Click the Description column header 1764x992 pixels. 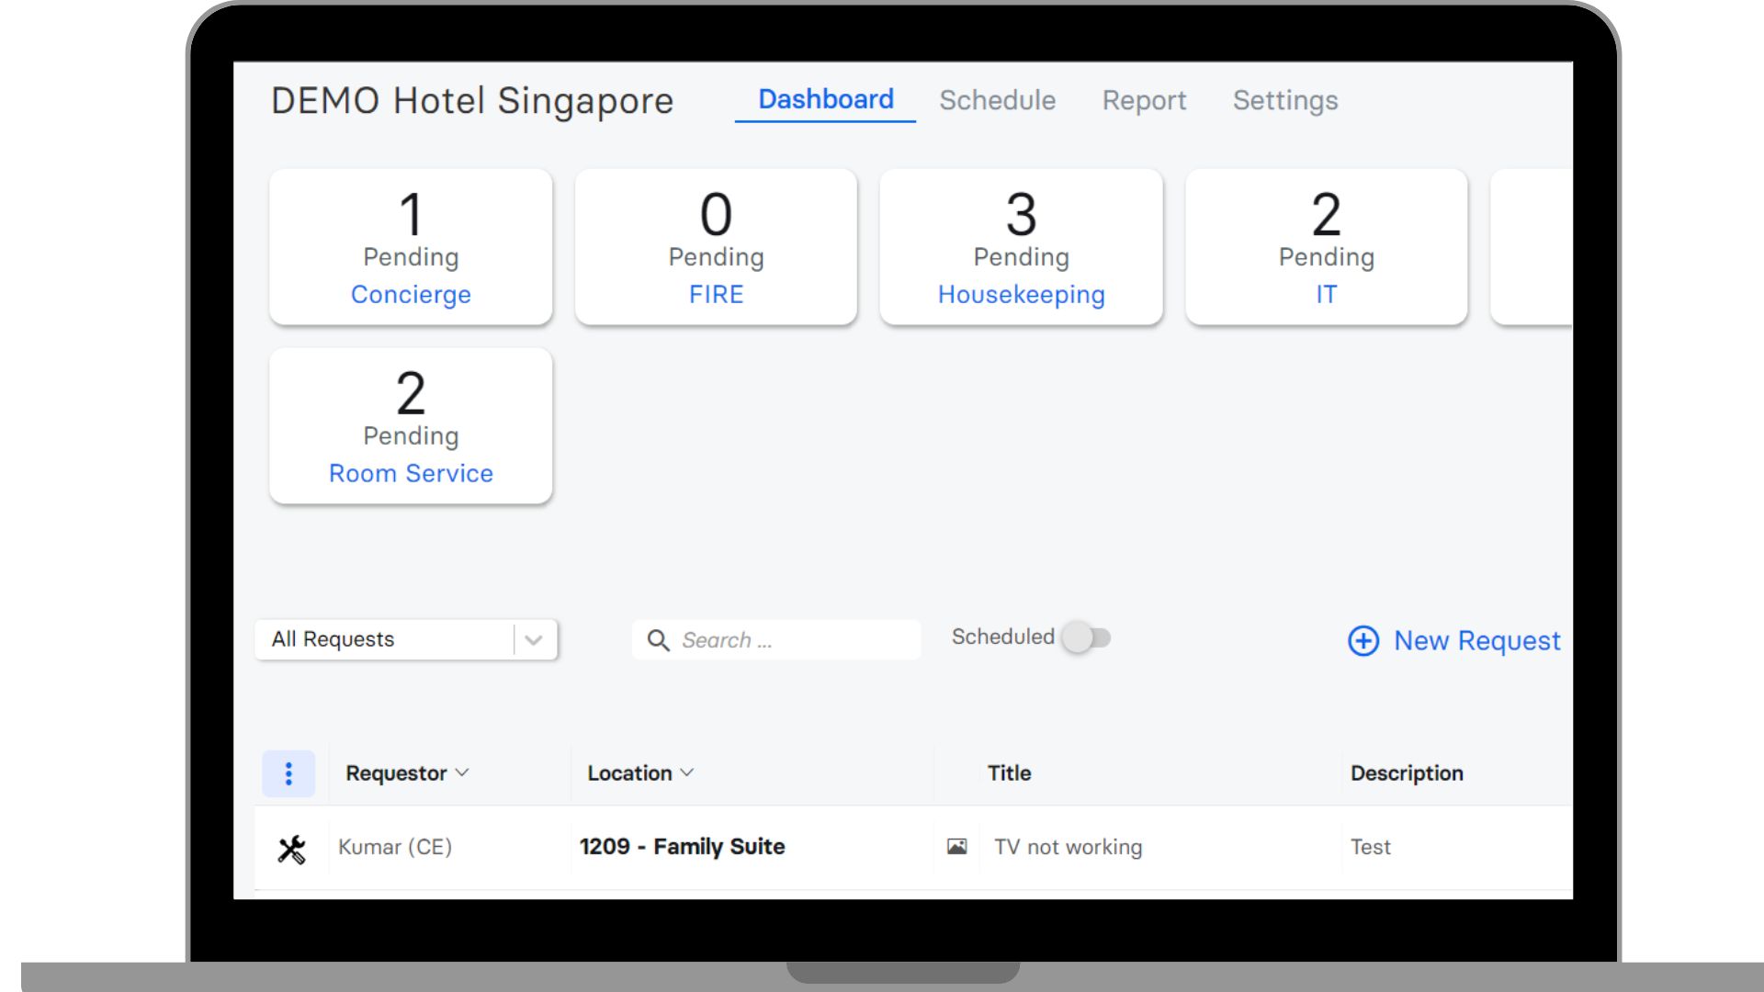1407,773
